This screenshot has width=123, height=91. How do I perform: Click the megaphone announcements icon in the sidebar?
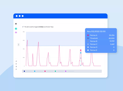coord(16,61)
